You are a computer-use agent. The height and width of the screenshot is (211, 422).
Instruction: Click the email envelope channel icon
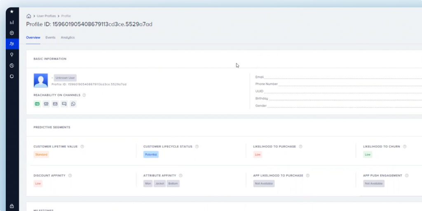[x=55, y=104]
